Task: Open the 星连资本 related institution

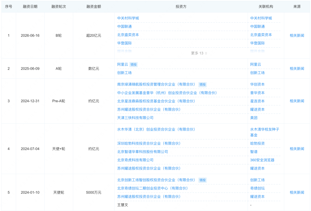Action: [x=257, y=101]
